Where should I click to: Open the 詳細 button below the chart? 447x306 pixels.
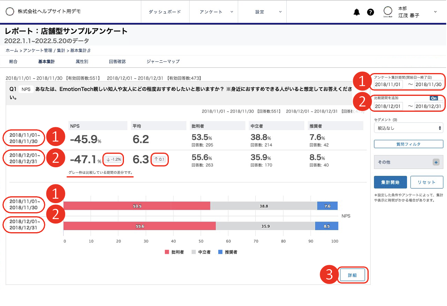352,275
